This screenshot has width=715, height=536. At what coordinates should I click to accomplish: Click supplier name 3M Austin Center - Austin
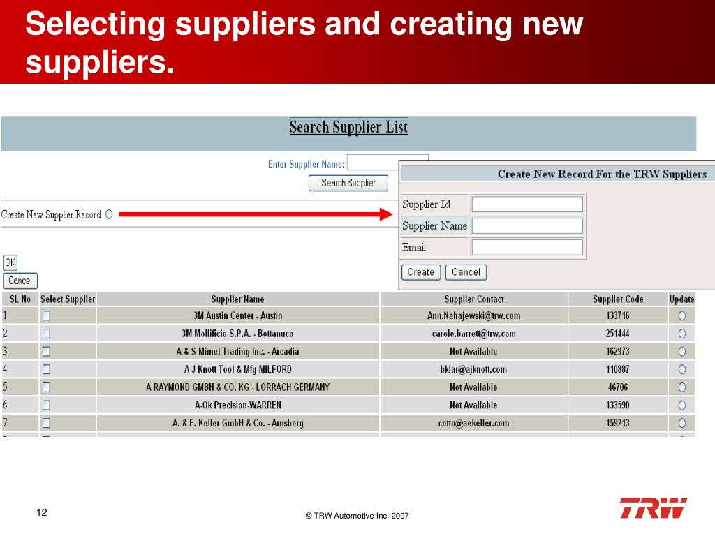point(237,315)
